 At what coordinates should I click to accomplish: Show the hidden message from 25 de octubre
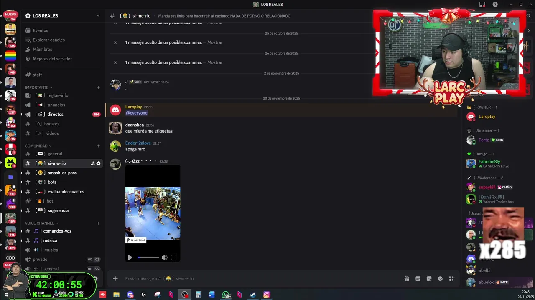pyautogui.click(x=215, y=42)
